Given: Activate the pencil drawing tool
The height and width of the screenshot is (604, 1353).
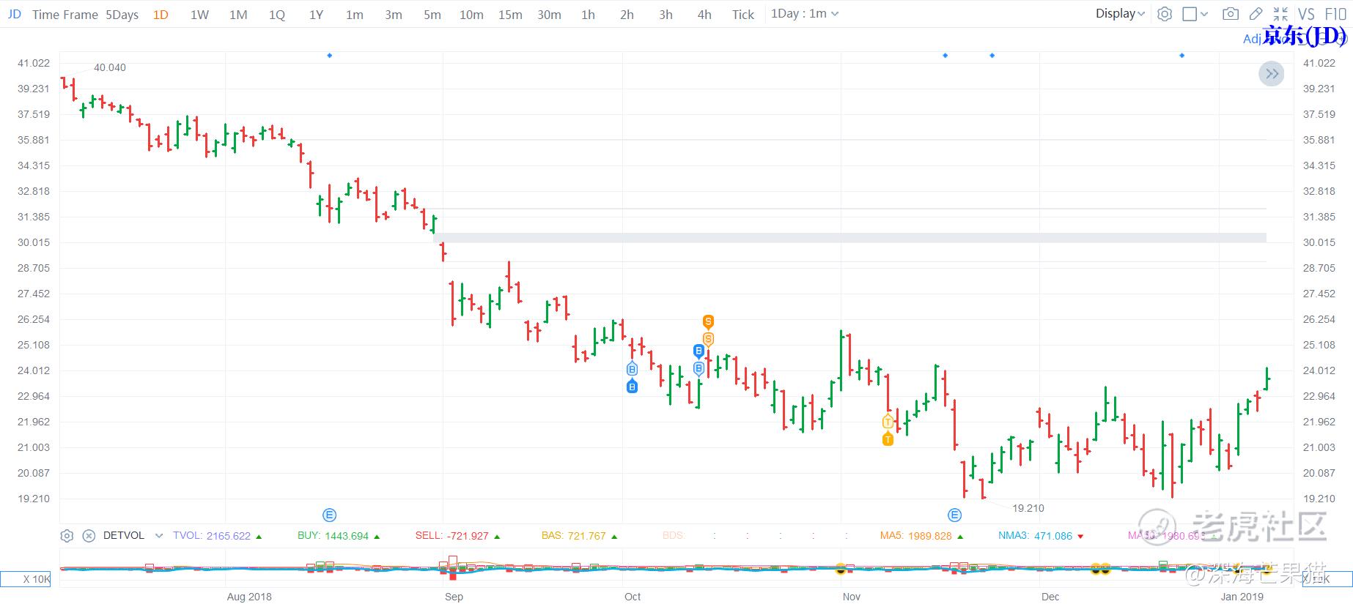Looking at the screenshot, I should click(1256, 14).
